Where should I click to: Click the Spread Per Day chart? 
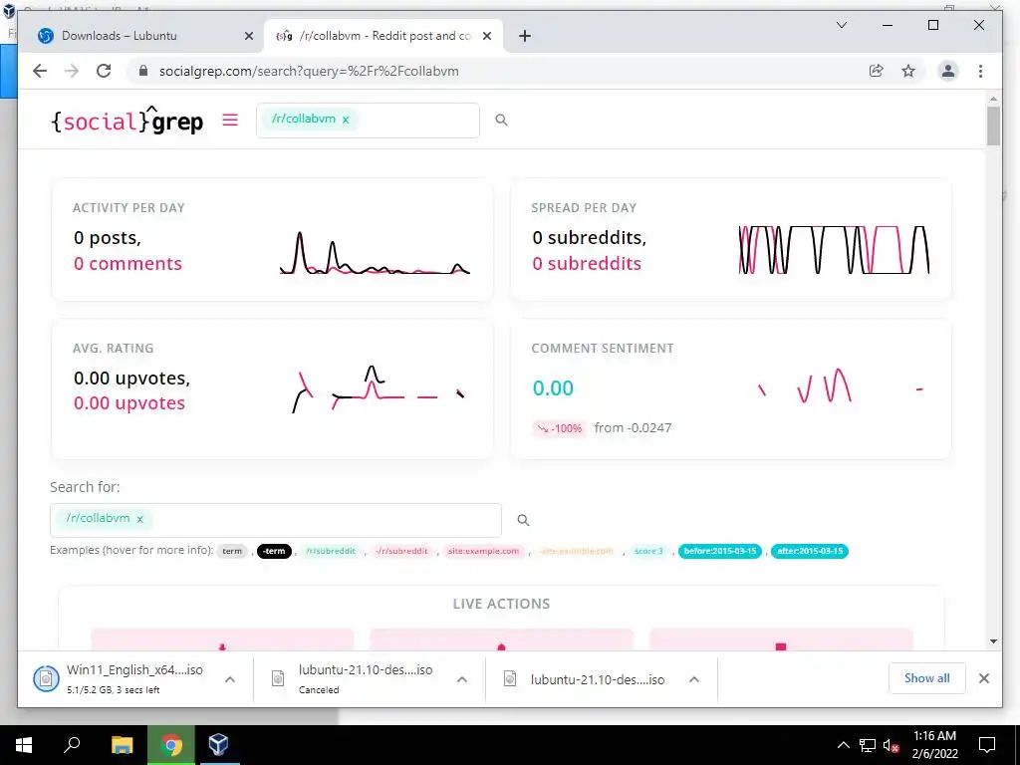pyautogui.click(x=834, y=250)
